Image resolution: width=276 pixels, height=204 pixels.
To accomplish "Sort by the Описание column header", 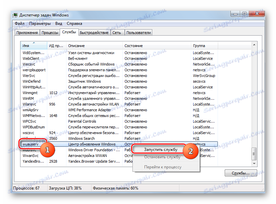I will [x=94, y=46].
